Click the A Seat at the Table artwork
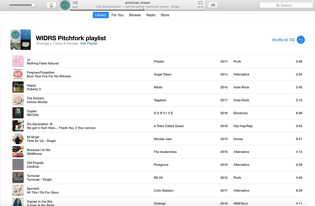Viewport: 315px width, 206px height. 18,202
